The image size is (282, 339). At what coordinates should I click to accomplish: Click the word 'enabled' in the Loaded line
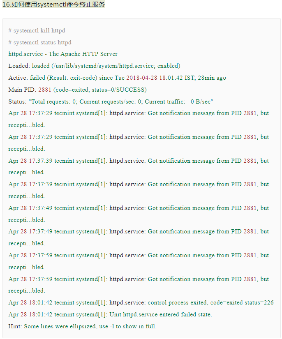(x=168, y=66)
